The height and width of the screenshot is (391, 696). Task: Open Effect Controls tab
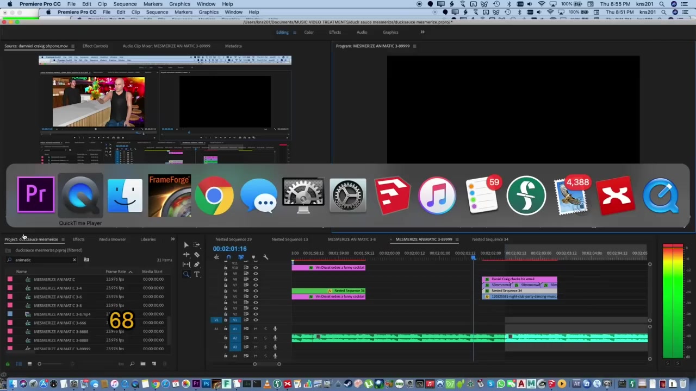(x=95, y=46)
